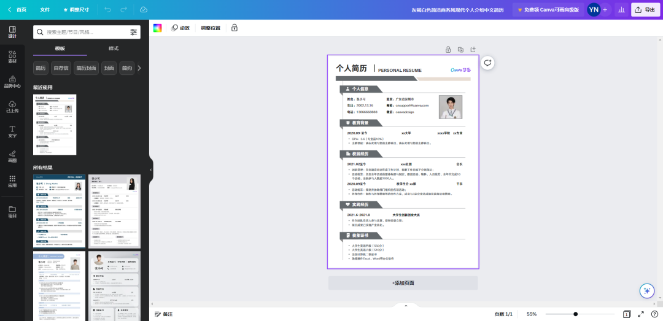Open the 素材 elements panel in sidebar
This screenshot has width=663, height=321.
pyautogui.click(x=12, y=56)
